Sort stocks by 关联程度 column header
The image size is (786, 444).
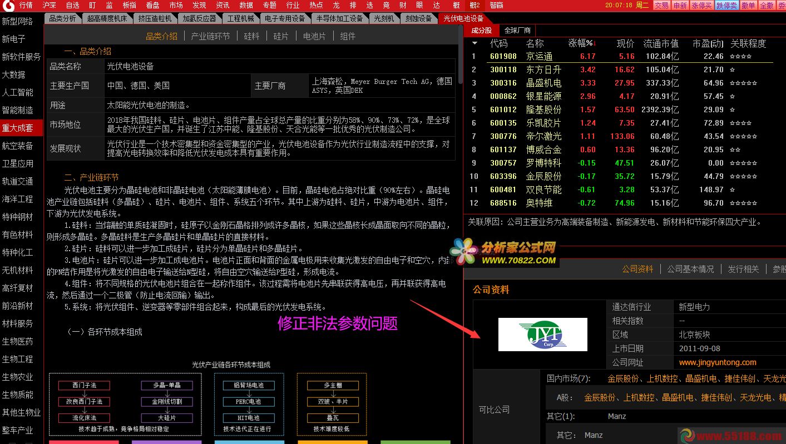(748, 43)
